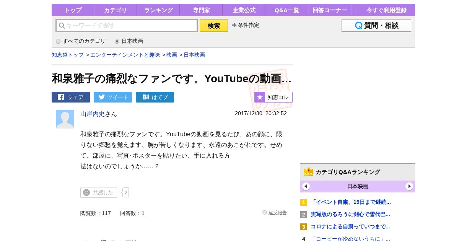Screen dimensions: 459x241
Task: Open the ランキング tab in navigation
Action: click(x=158, y=10)
